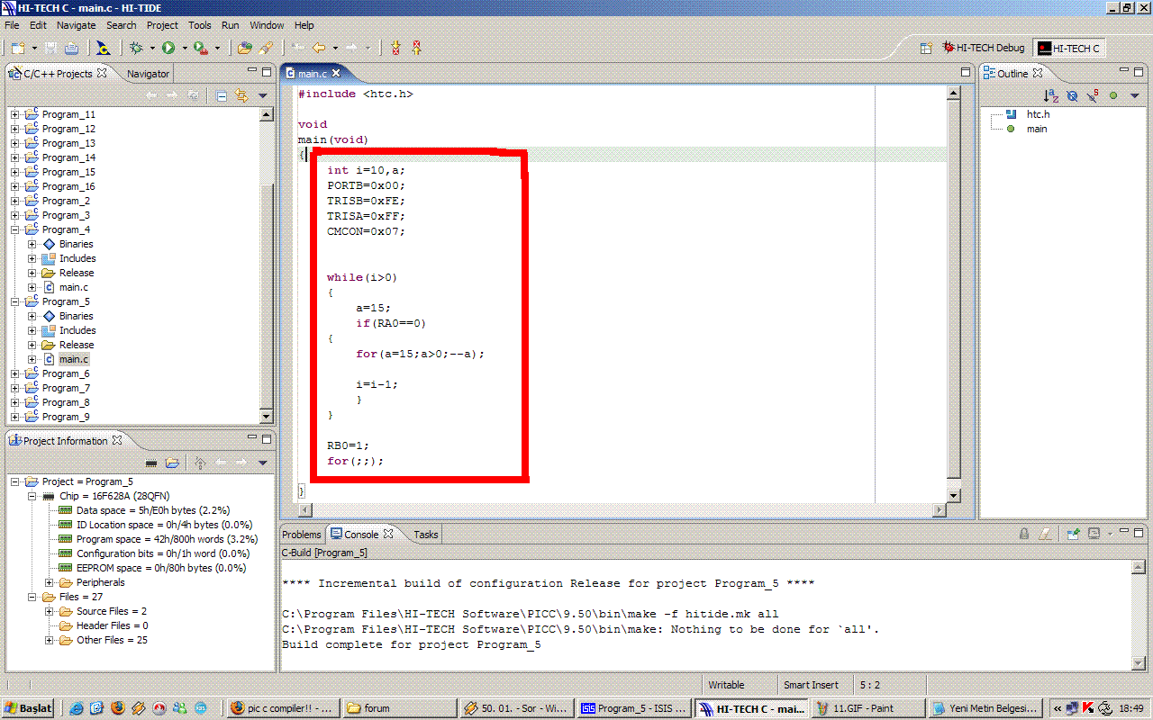
Task: Open the Debug dropdown arrow
Action: coord(152,48)
